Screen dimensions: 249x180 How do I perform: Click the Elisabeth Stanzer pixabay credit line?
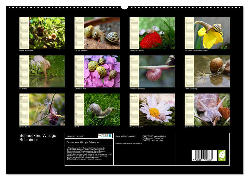tap(129, 143)
